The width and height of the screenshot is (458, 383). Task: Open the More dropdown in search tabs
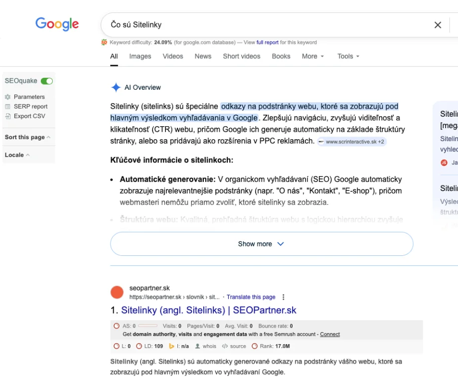point(312,56)
